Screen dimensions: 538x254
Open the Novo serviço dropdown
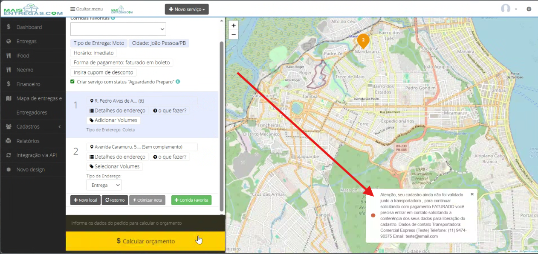(187, 9)
